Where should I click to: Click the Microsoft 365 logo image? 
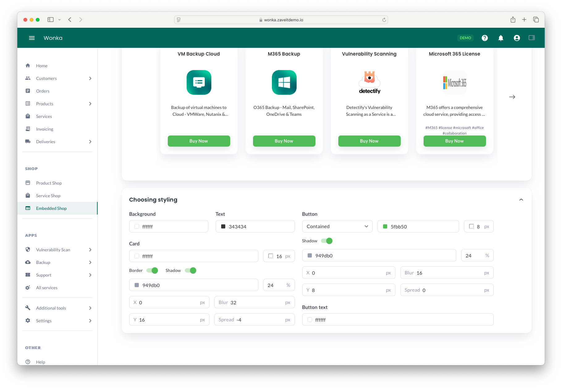[454, 82]
